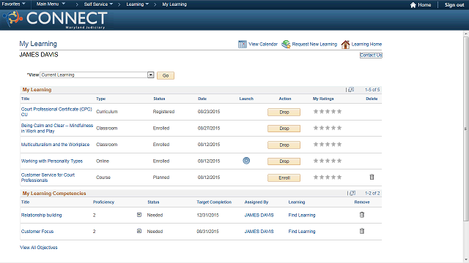
Task: Open proficiency details for Relationship building
Action: click(x=139, y=215)
